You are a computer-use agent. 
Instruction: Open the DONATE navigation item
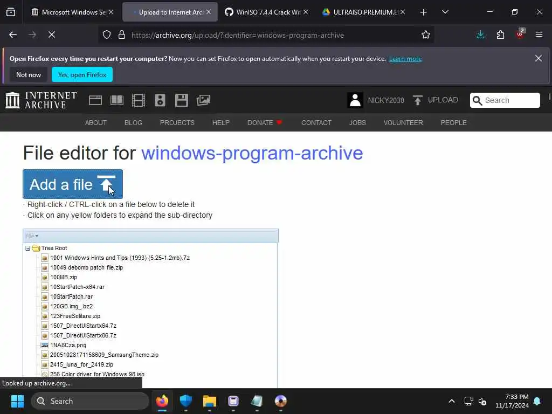[x=264, y=122]
